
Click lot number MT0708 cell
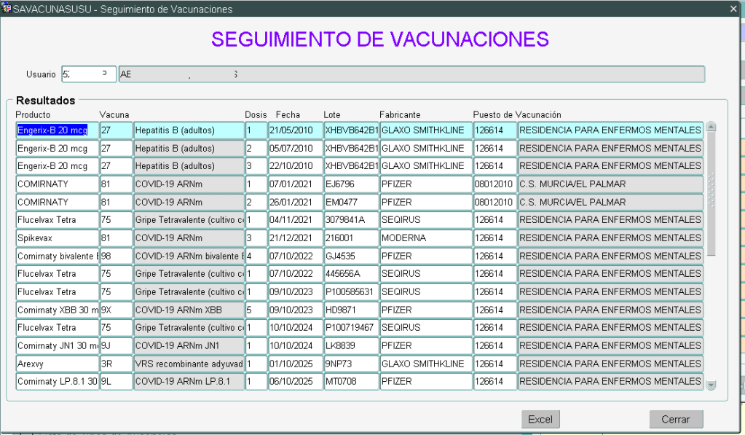coord(351,381)
